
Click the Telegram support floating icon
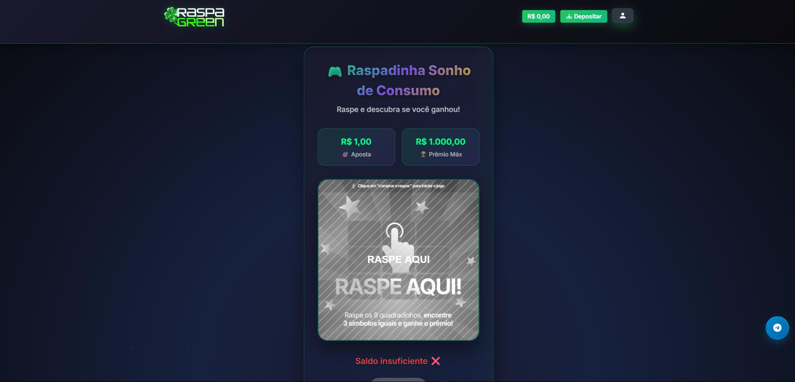point(777,328)
